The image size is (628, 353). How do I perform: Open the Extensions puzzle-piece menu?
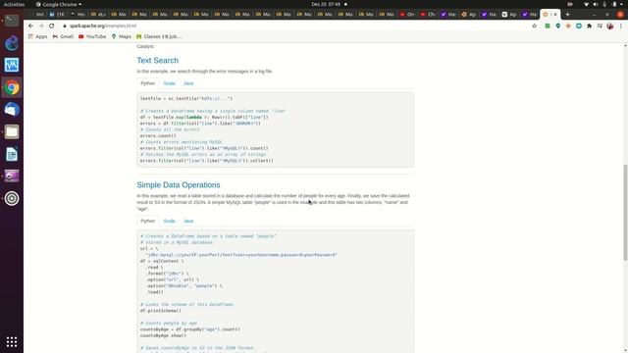click(x=589, y=25)
